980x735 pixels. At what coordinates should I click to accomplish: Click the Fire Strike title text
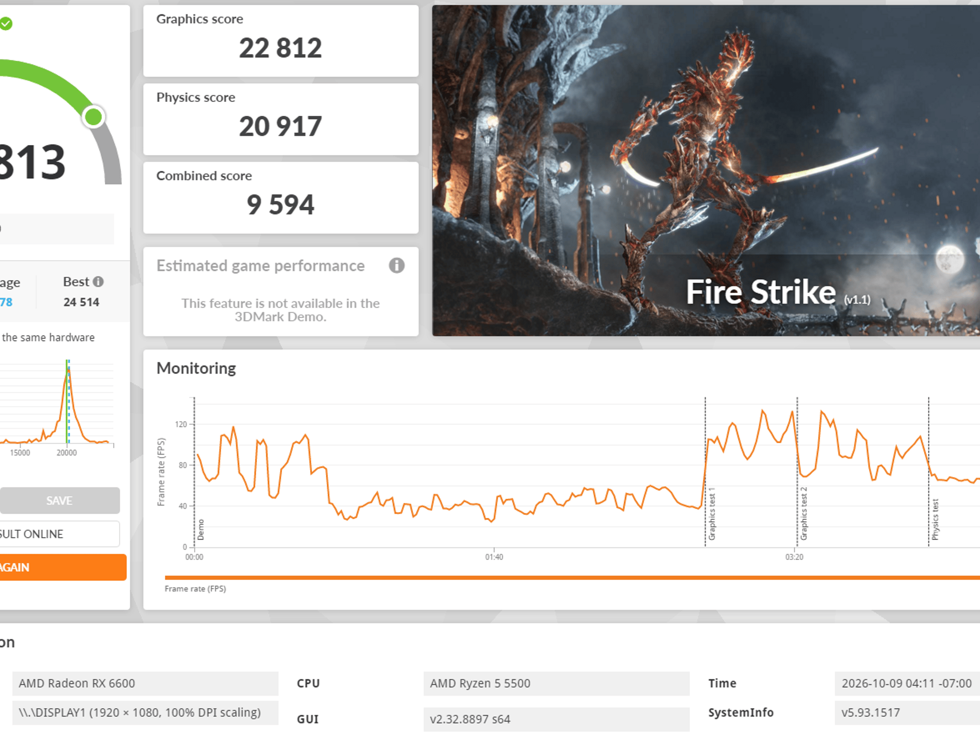tap(761, 292)
